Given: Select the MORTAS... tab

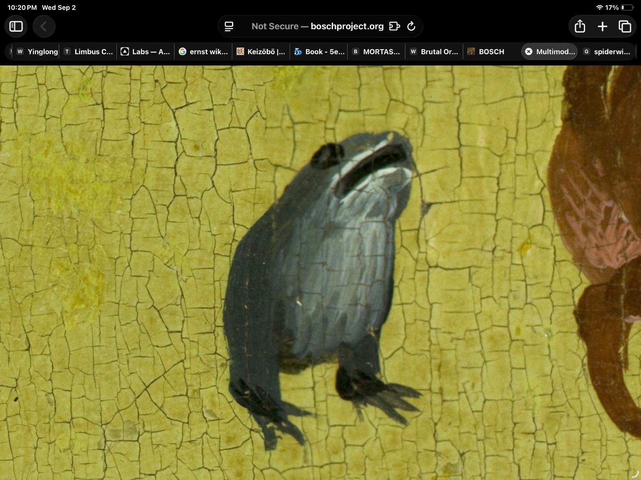Looking at the screenshot, I should coord(376,52).
